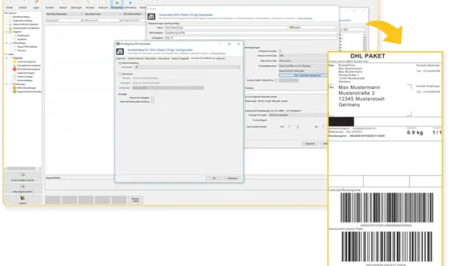The width and height of the screenshot is (456, 266).
Task: Collapse the eBay Angebote tree node
Action: [x=6, y=58]
